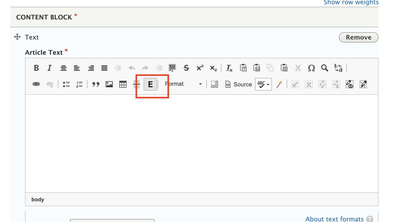Align text to the left
The width and height of the screenshot is (401, 222).
click(x=77, y=68)
